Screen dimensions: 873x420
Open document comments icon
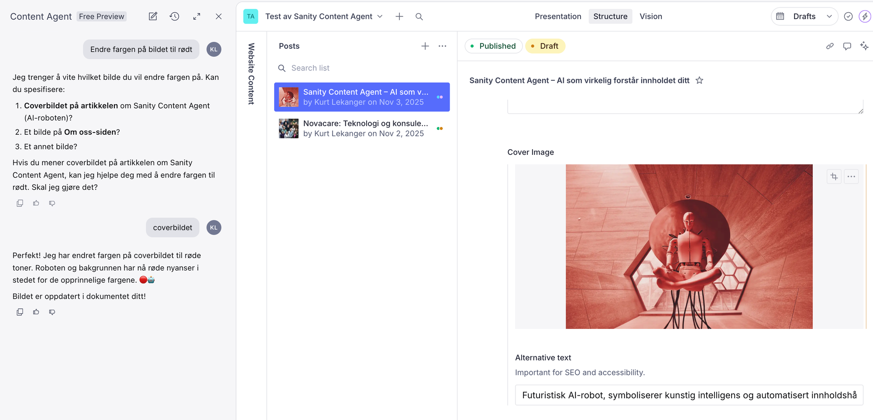tap(847, 46)
